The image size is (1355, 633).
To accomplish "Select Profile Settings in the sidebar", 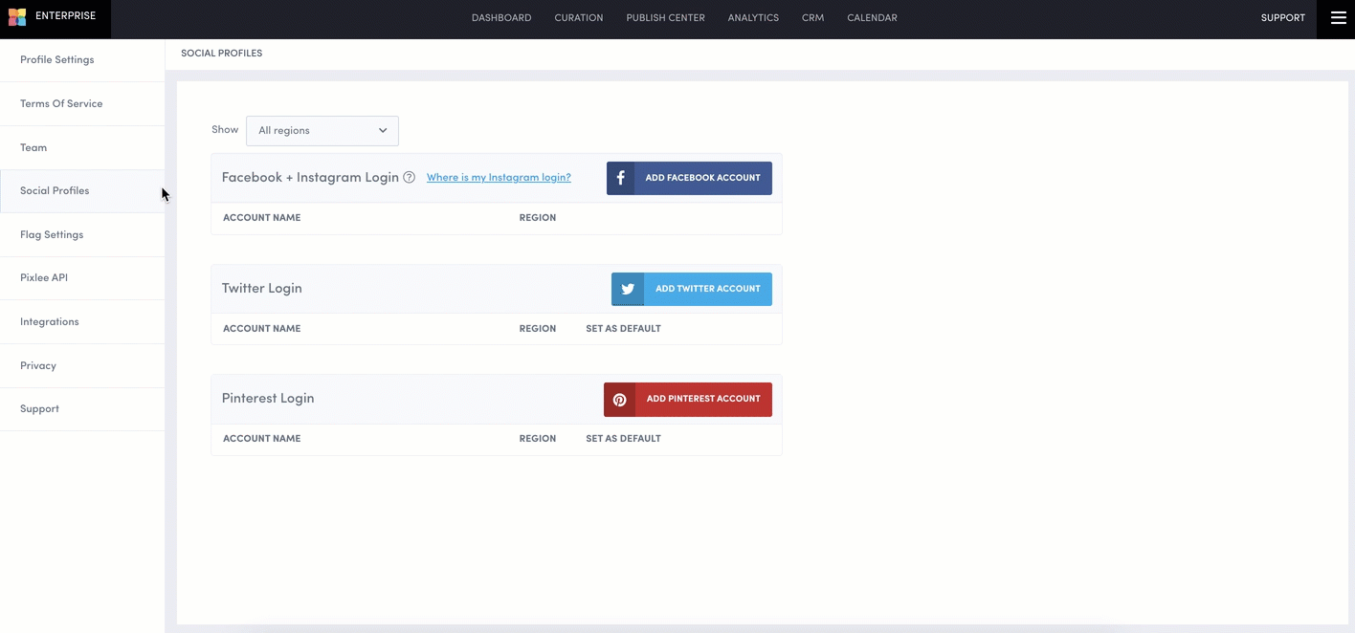I will tap(57, 60).
